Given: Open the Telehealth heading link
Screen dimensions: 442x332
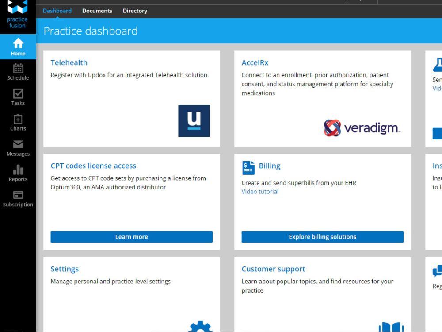Looking at the screenshot, I should [69, 63].
